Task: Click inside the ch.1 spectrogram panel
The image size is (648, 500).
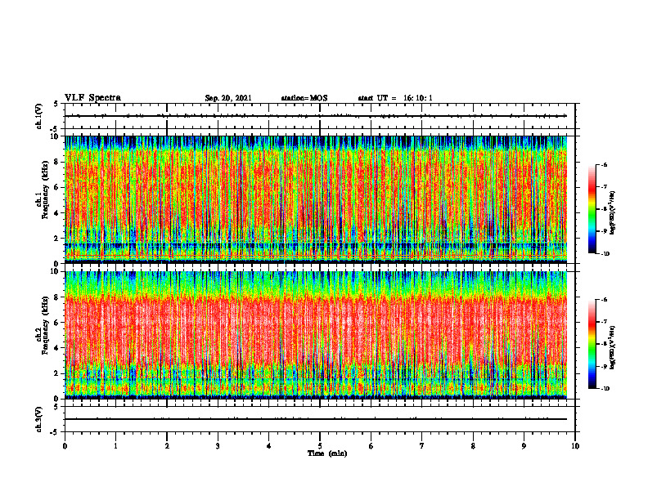Action: (x=316, y=199)
